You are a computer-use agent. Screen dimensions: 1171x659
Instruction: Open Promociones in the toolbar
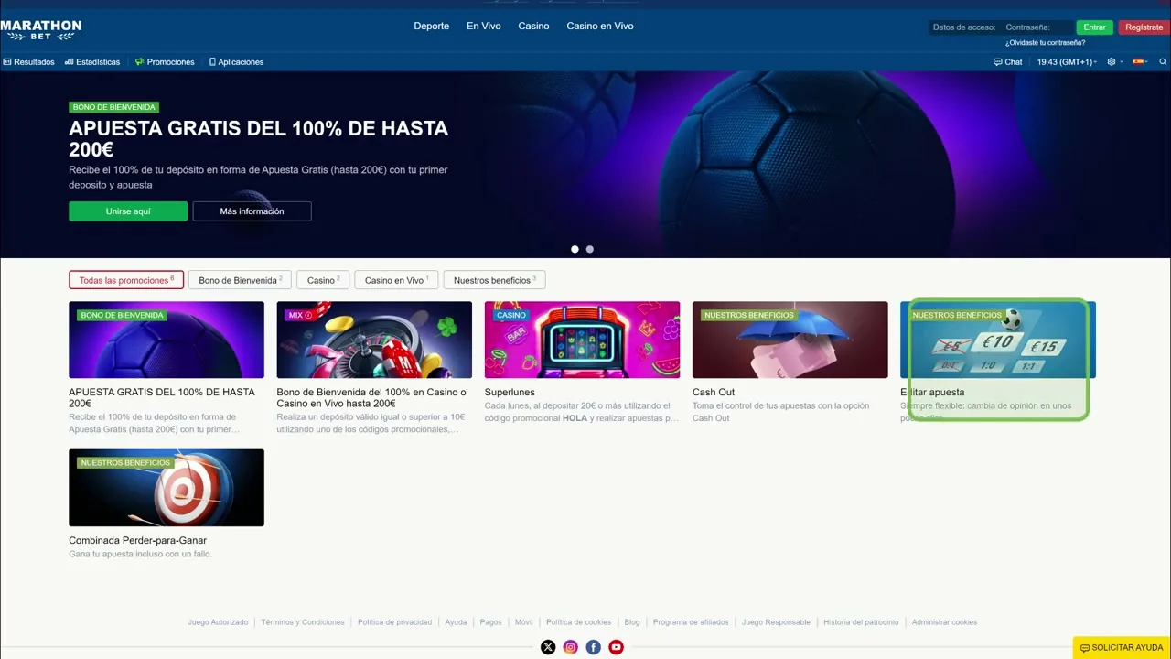[x=165, y=62]
